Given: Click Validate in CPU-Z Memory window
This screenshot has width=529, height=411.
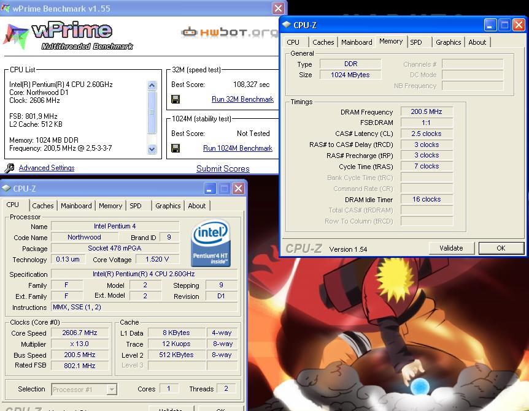Looking at the screenshot, I should [451, 248].
